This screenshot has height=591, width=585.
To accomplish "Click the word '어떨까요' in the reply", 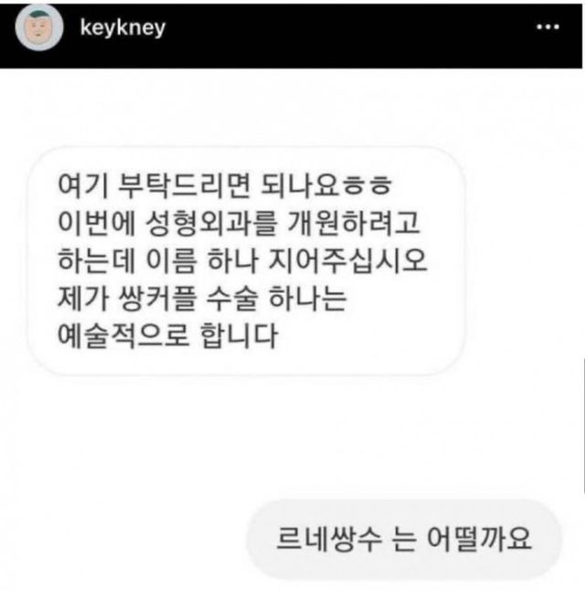I will pos(479,539).
